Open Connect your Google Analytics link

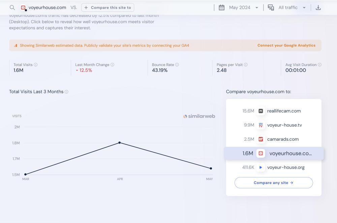tap(286, 45)
